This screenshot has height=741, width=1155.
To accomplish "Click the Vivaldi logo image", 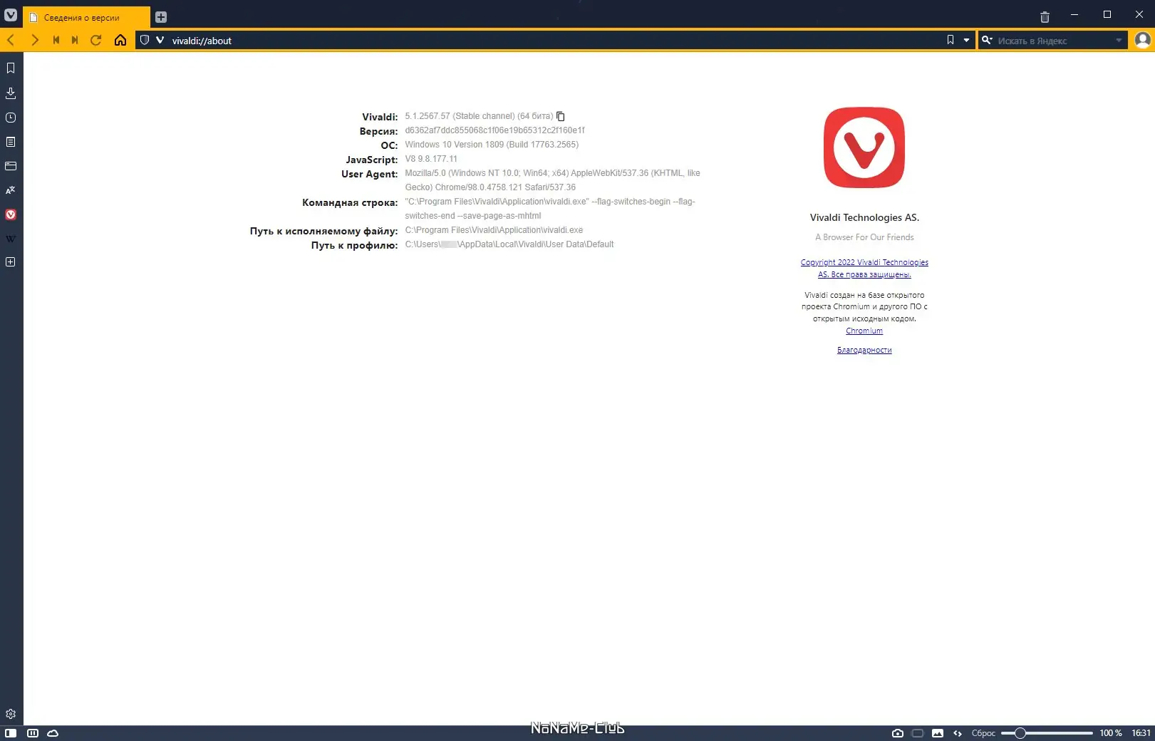I will [864, 147].
